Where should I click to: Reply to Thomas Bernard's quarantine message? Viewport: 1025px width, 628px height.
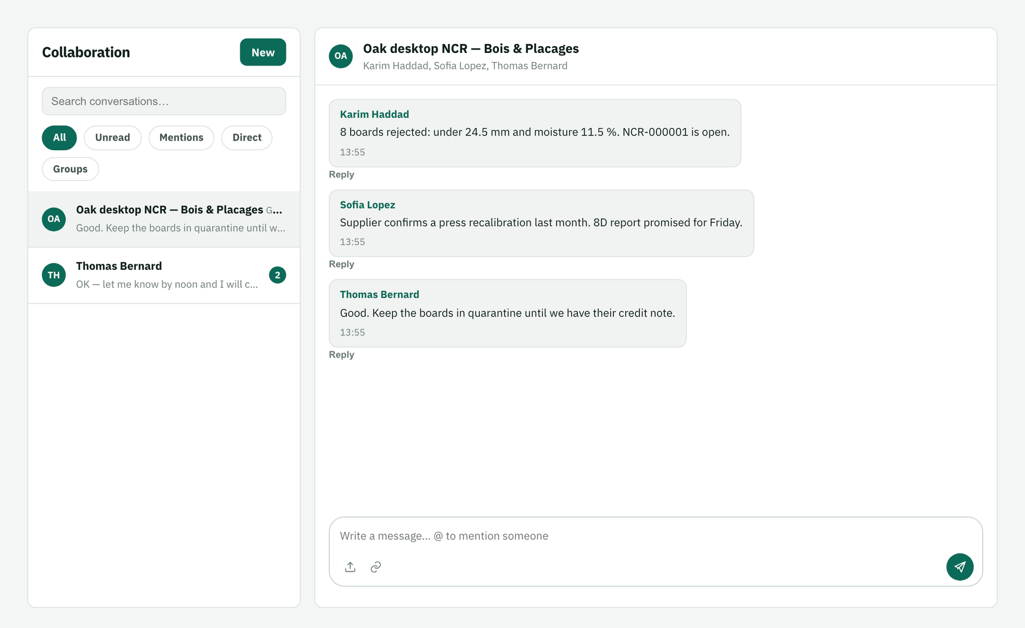point(341,355)
